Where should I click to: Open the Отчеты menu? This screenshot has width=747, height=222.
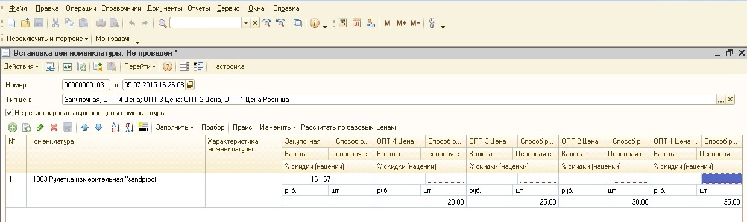(x=199, y=9)
